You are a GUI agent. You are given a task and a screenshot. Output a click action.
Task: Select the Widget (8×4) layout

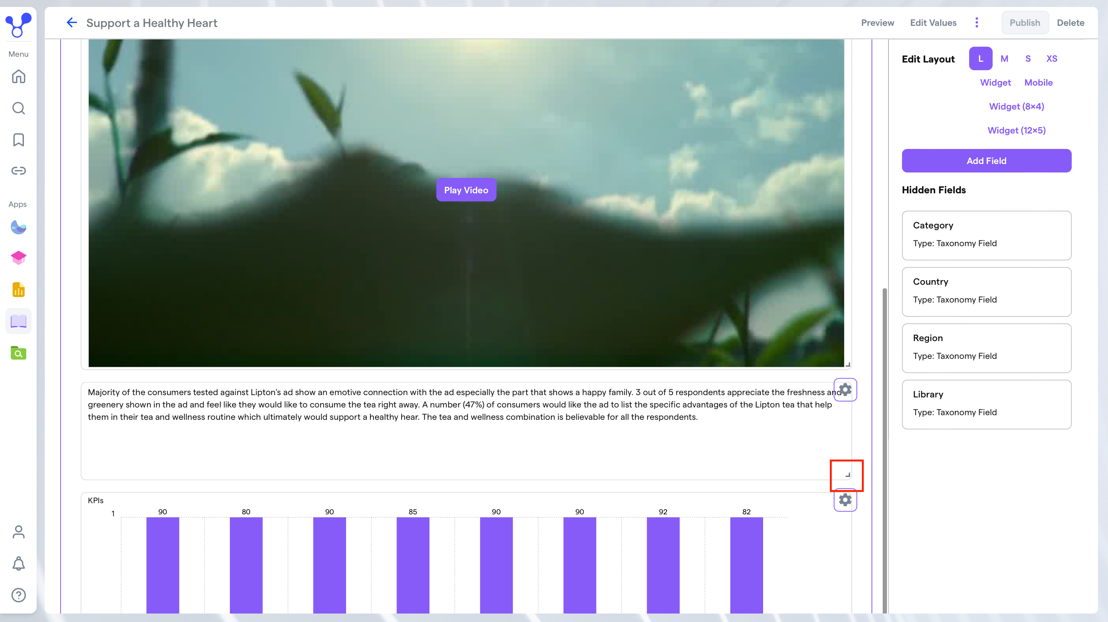point(1017,106)
